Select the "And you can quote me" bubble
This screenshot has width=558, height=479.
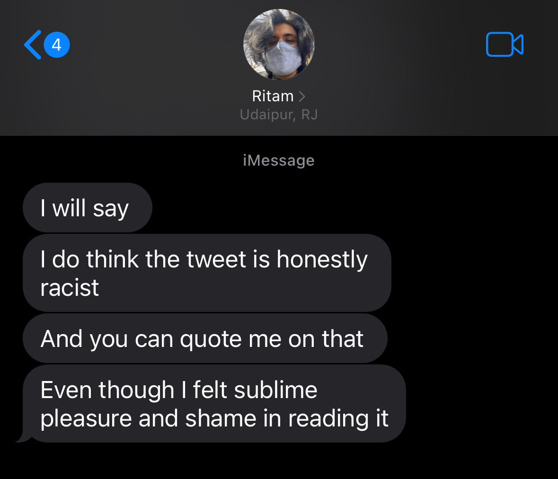[205, 338]
